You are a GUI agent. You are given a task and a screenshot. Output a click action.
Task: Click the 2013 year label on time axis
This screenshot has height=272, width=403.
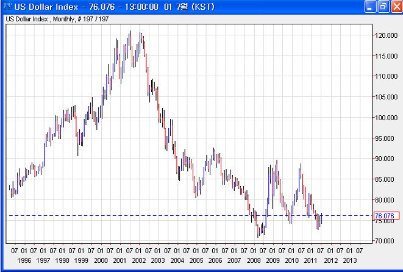tap(350, 260)
